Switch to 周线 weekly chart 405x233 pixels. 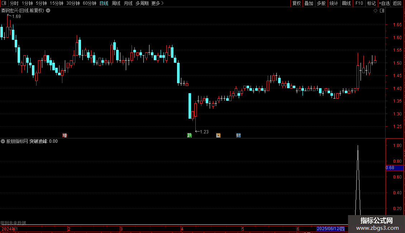coord(116,3)
